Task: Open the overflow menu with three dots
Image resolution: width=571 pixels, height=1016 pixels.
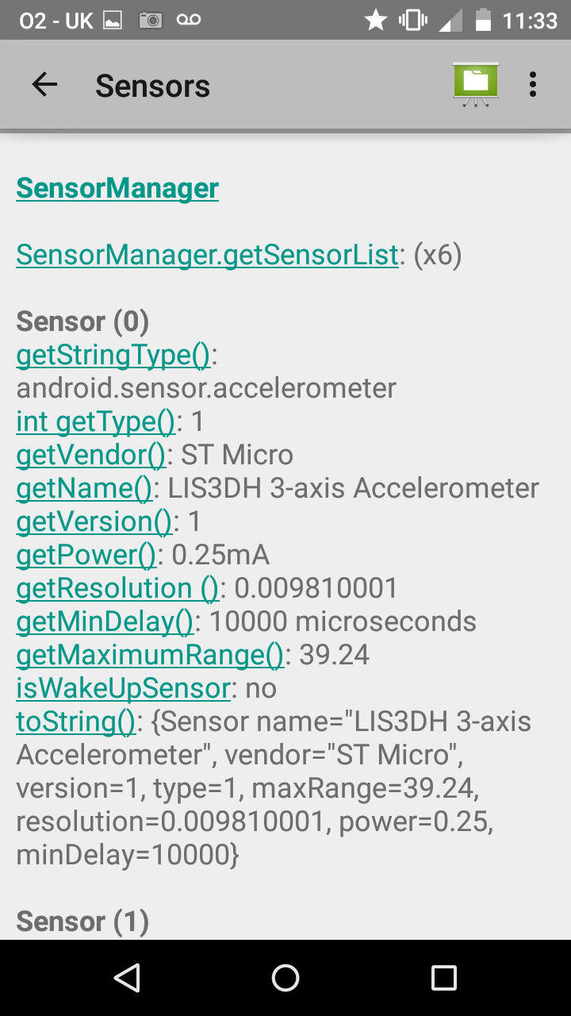Action: pos(533,84)
